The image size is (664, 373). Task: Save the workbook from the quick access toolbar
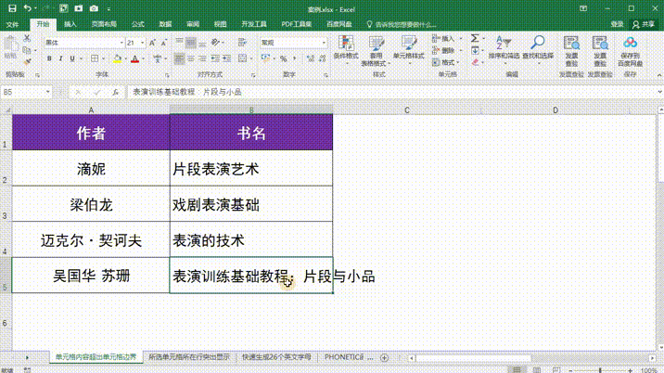pos(12,8)
